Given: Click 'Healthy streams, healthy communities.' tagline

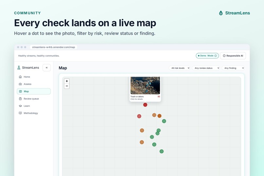Looking at the screenshot, I should 39,56.
